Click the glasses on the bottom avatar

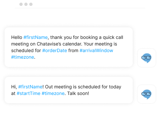coord(146,94)
